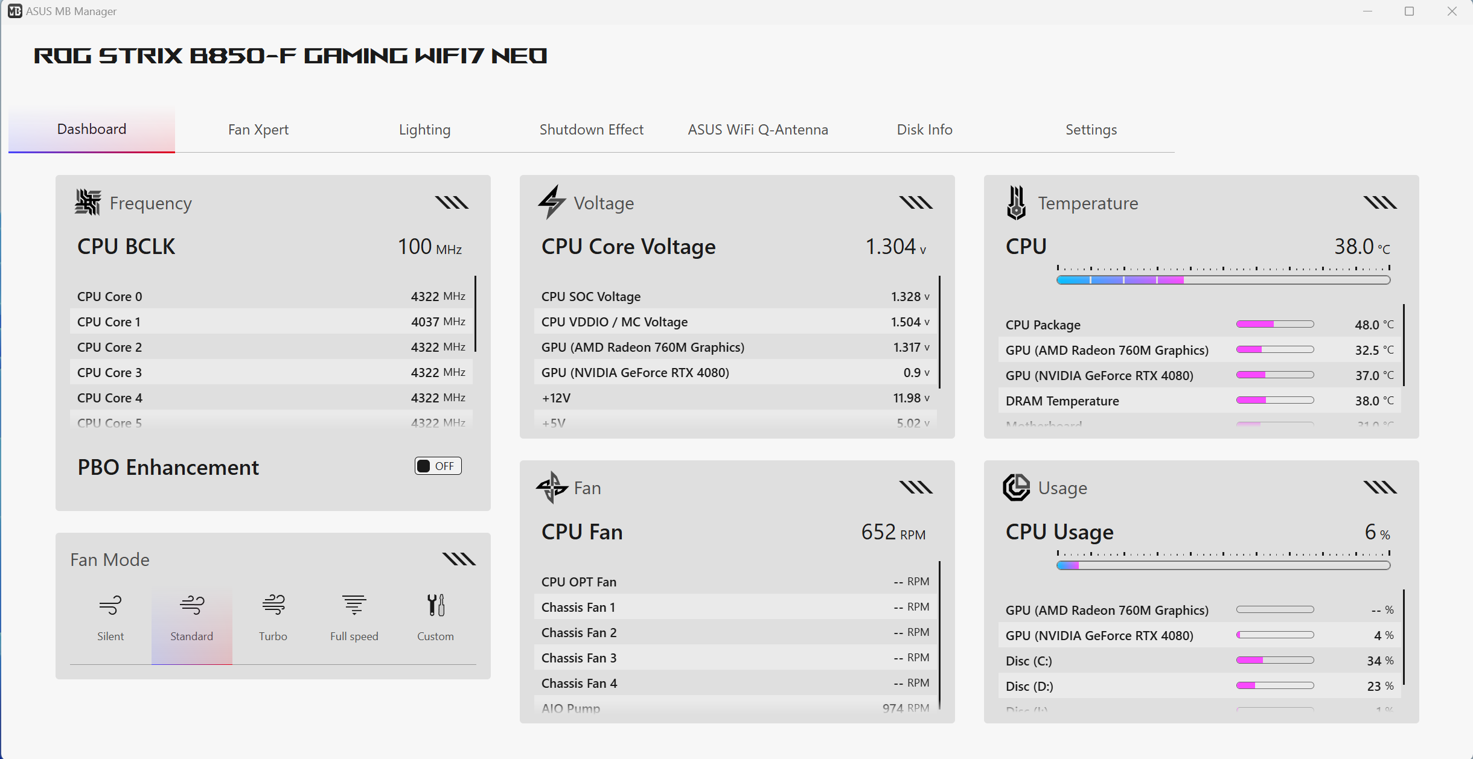Click the Usage list scrollbar
The height and width of the screenshot is (759, 1473).
pyautogui.click(x=1404, y=637)
